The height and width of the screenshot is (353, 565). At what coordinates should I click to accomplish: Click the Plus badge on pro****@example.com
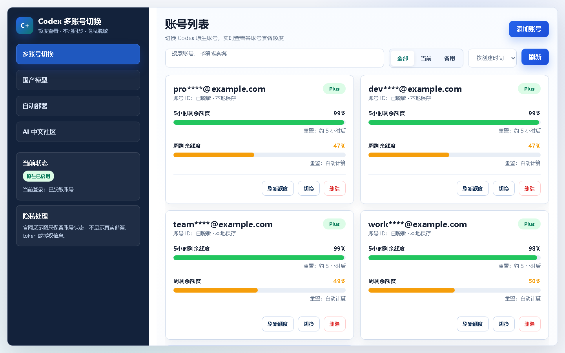pos(334,89)
